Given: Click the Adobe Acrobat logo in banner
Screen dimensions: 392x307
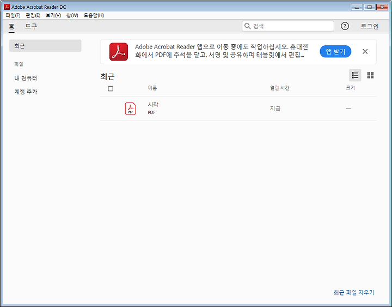Looking at the screenshot, I should 119,52.
